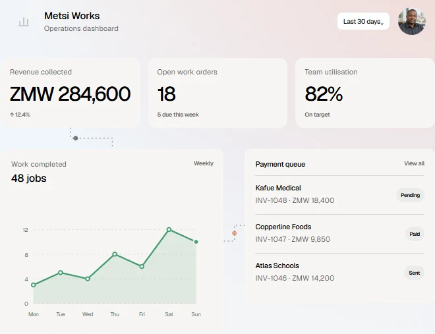Select the filled Sunday data point

click(196, 242)
